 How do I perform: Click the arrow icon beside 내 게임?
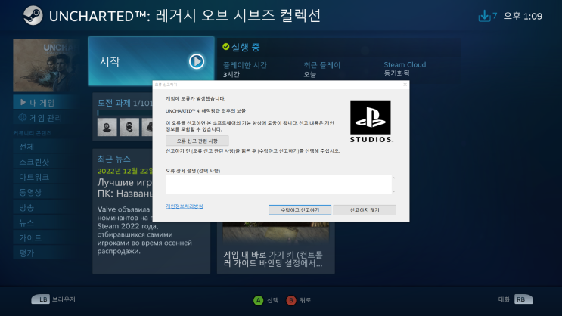23,103
